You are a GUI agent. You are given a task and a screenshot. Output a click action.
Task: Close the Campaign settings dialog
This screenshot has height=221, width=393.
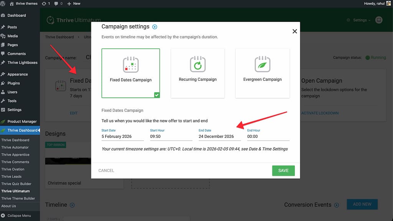pos(295,31)
